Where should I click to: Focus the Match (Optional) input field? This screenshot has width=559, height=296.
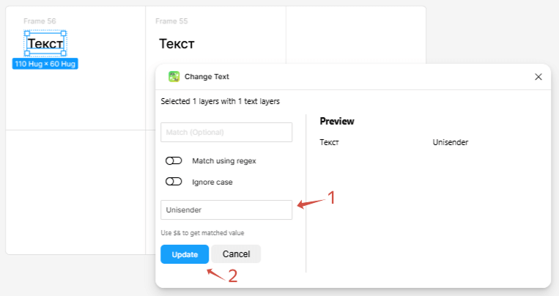pyautogui.click(x=226, y=132)
